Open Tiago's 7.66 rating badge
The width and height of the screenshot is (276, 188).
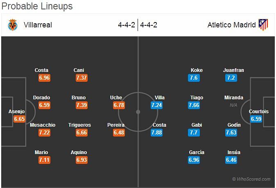pos(194,105)
